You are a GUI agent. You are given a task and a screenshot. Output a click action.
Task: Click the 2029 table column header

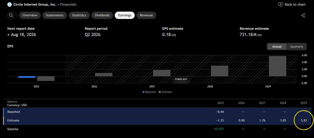coord(304,103)
